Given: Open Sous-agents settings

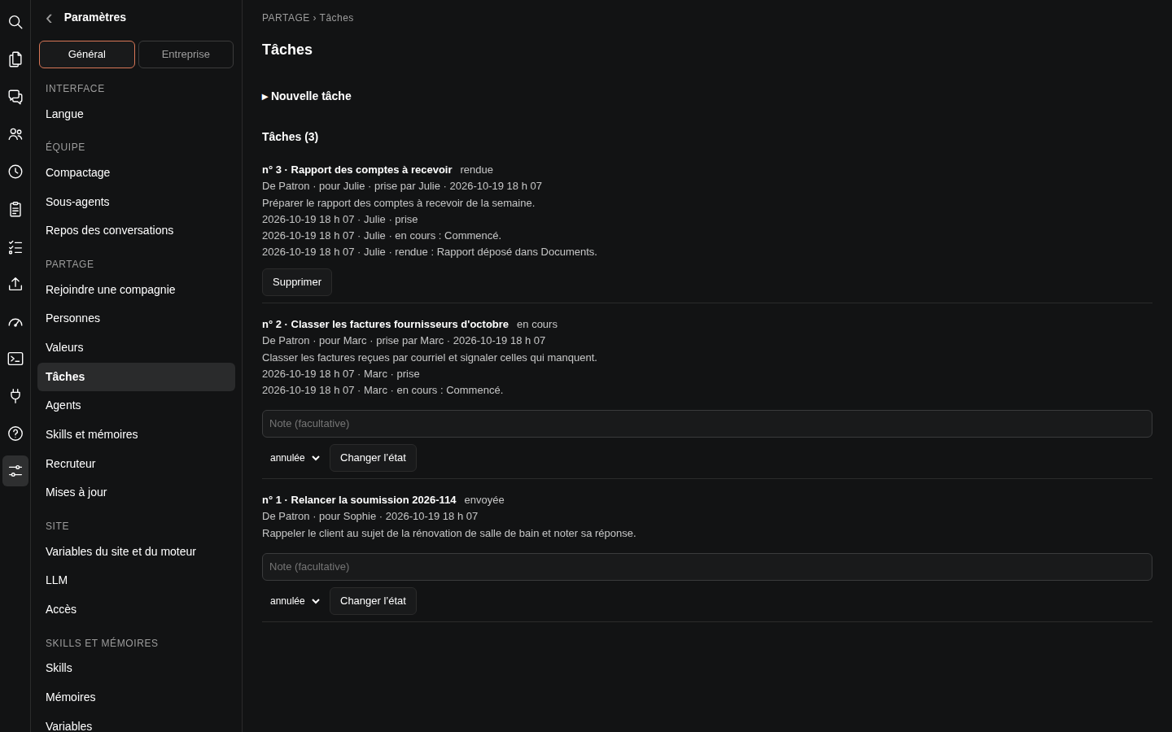Looking at the screenshot, I should pyautogui.click(x=136, y=202).
